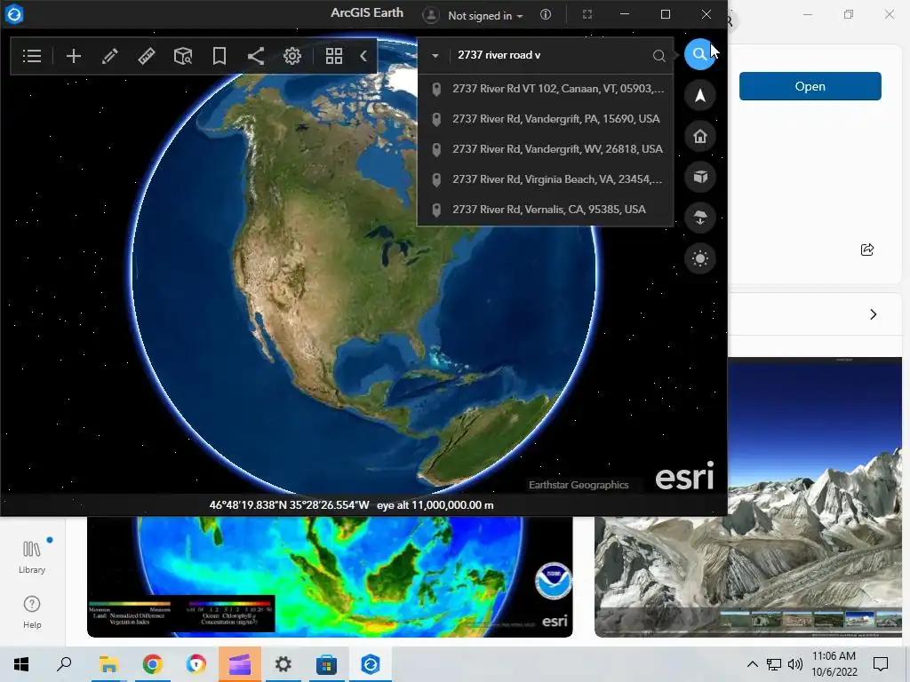Open Google Chrome from taskbar

pyautogui.click(x=152, y=664)
